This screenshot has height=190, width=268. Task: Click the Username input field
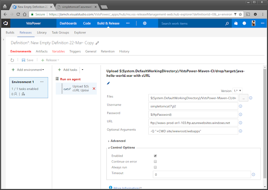[193, 106]
